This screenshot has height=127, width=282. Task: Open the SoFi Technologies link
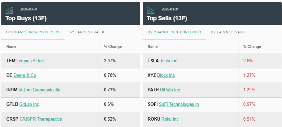(x=179, y=104)
